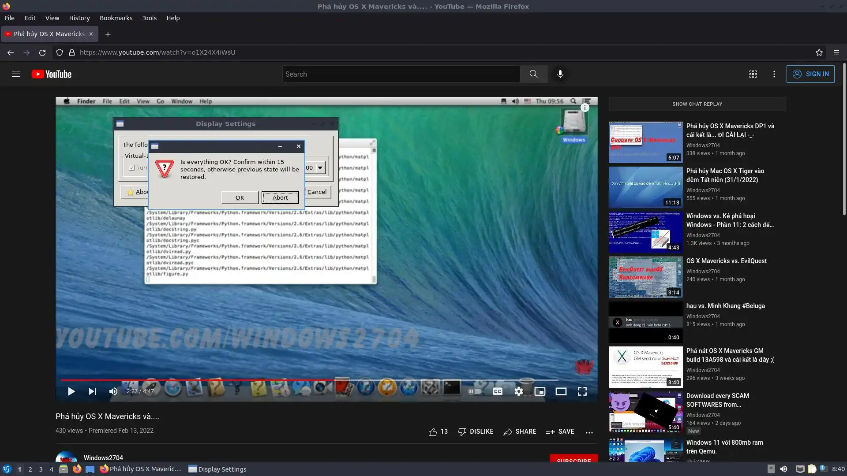Open the miniplayer
Screen dimensions: 847x476
click(x=540, y=391)
